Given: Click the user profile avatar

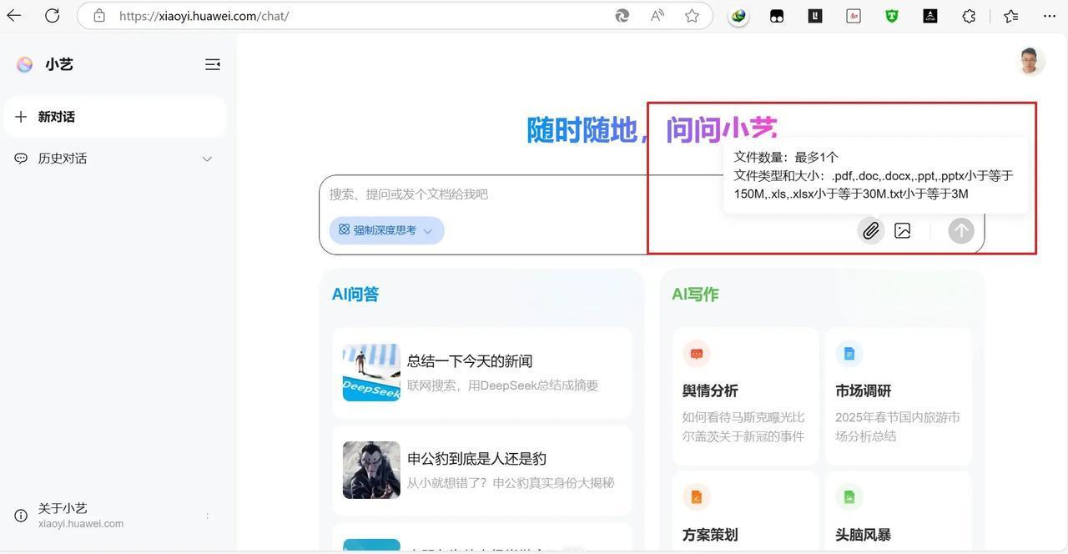Looking at the screenshot, I should point(1031,61).
